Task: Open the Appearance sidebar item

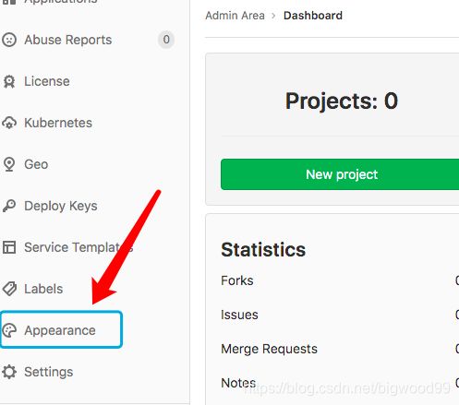Action: point(61,330)
